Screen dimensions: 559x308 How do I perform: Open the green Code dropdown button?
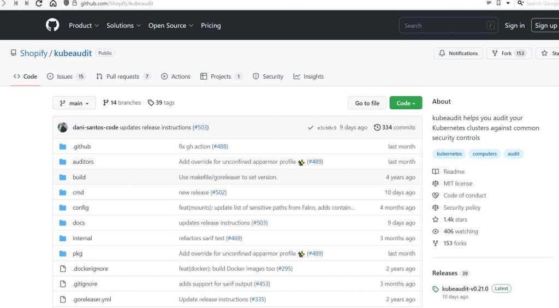[406, 103]
